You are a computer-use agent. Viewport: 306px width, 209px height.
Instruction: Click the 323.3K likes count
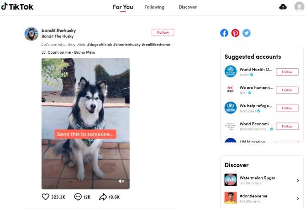(x=58, y=197)
